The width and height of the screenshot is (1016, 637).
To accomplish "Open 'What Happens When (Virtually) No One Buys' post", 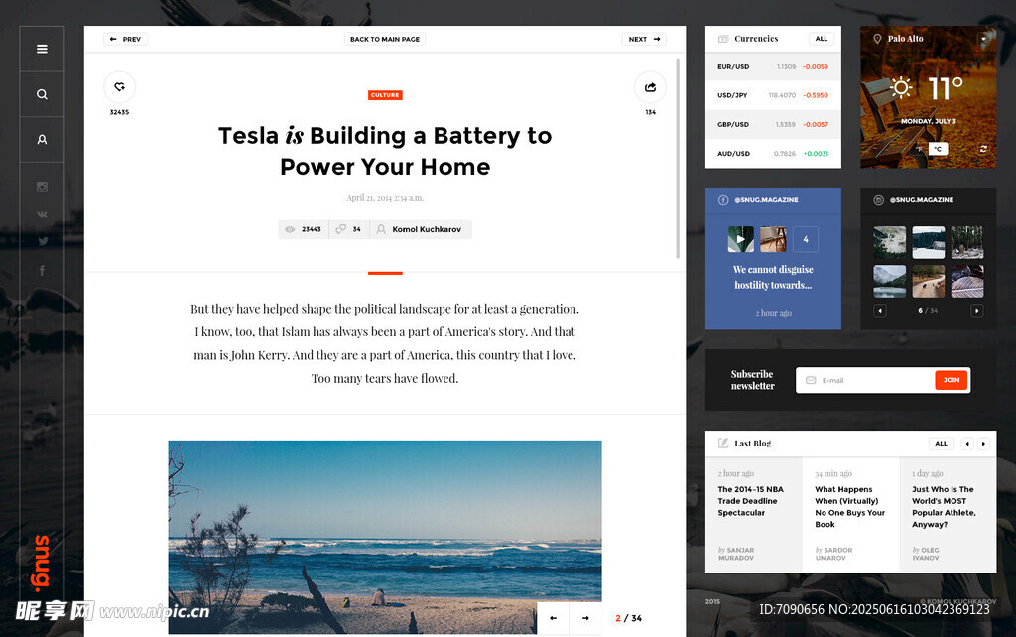I will (849, 507).
